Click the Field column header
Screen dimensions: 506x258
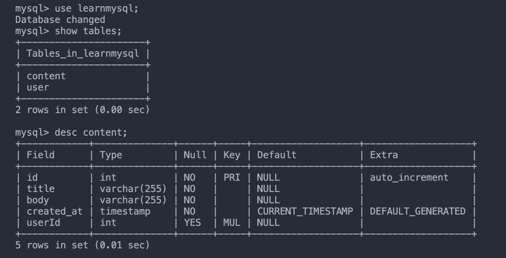coord(40,155)
